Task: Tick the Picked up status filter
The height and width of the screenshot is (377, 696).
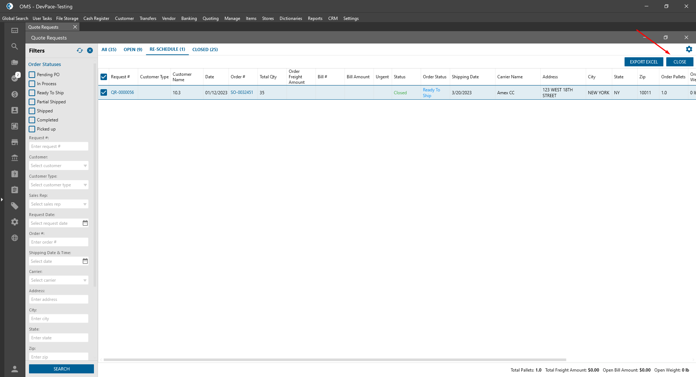Action: [x=32, y=129]
